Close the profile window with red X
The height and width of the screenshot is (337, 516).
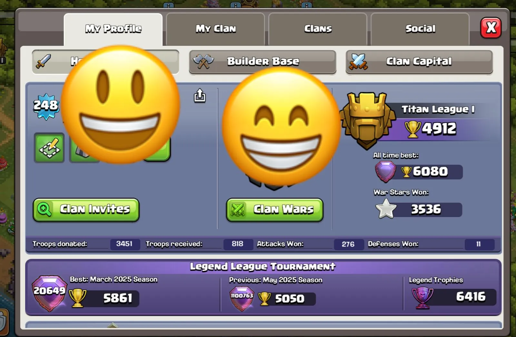tap(491, 28)
